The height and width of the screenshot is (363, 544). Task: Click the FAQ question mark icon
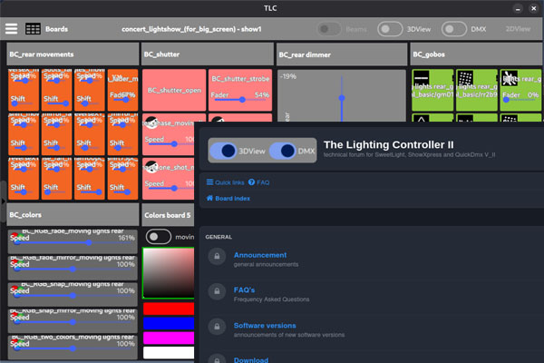(x=251, y=182)
